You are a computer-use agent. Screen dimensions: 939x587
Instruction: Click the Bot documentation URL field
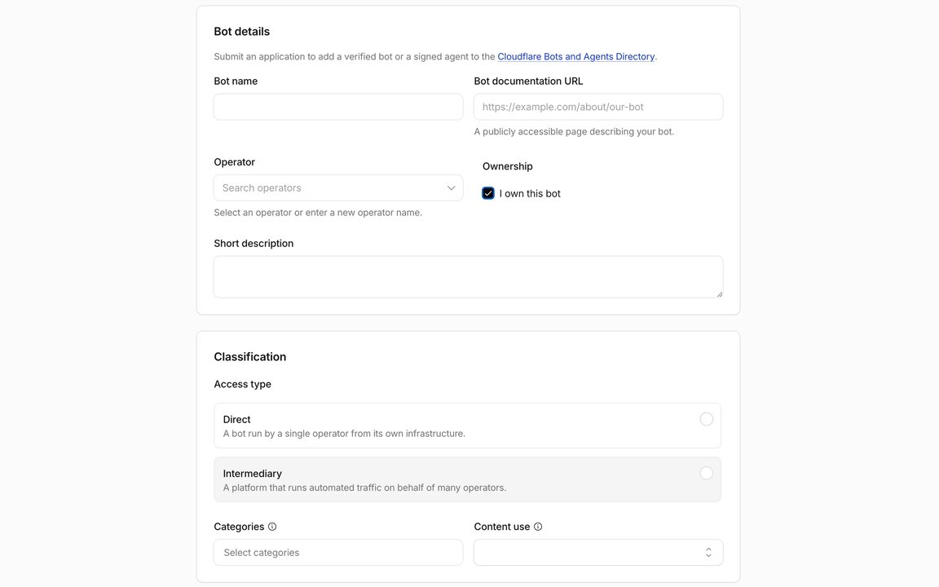(x=598, y=107)
